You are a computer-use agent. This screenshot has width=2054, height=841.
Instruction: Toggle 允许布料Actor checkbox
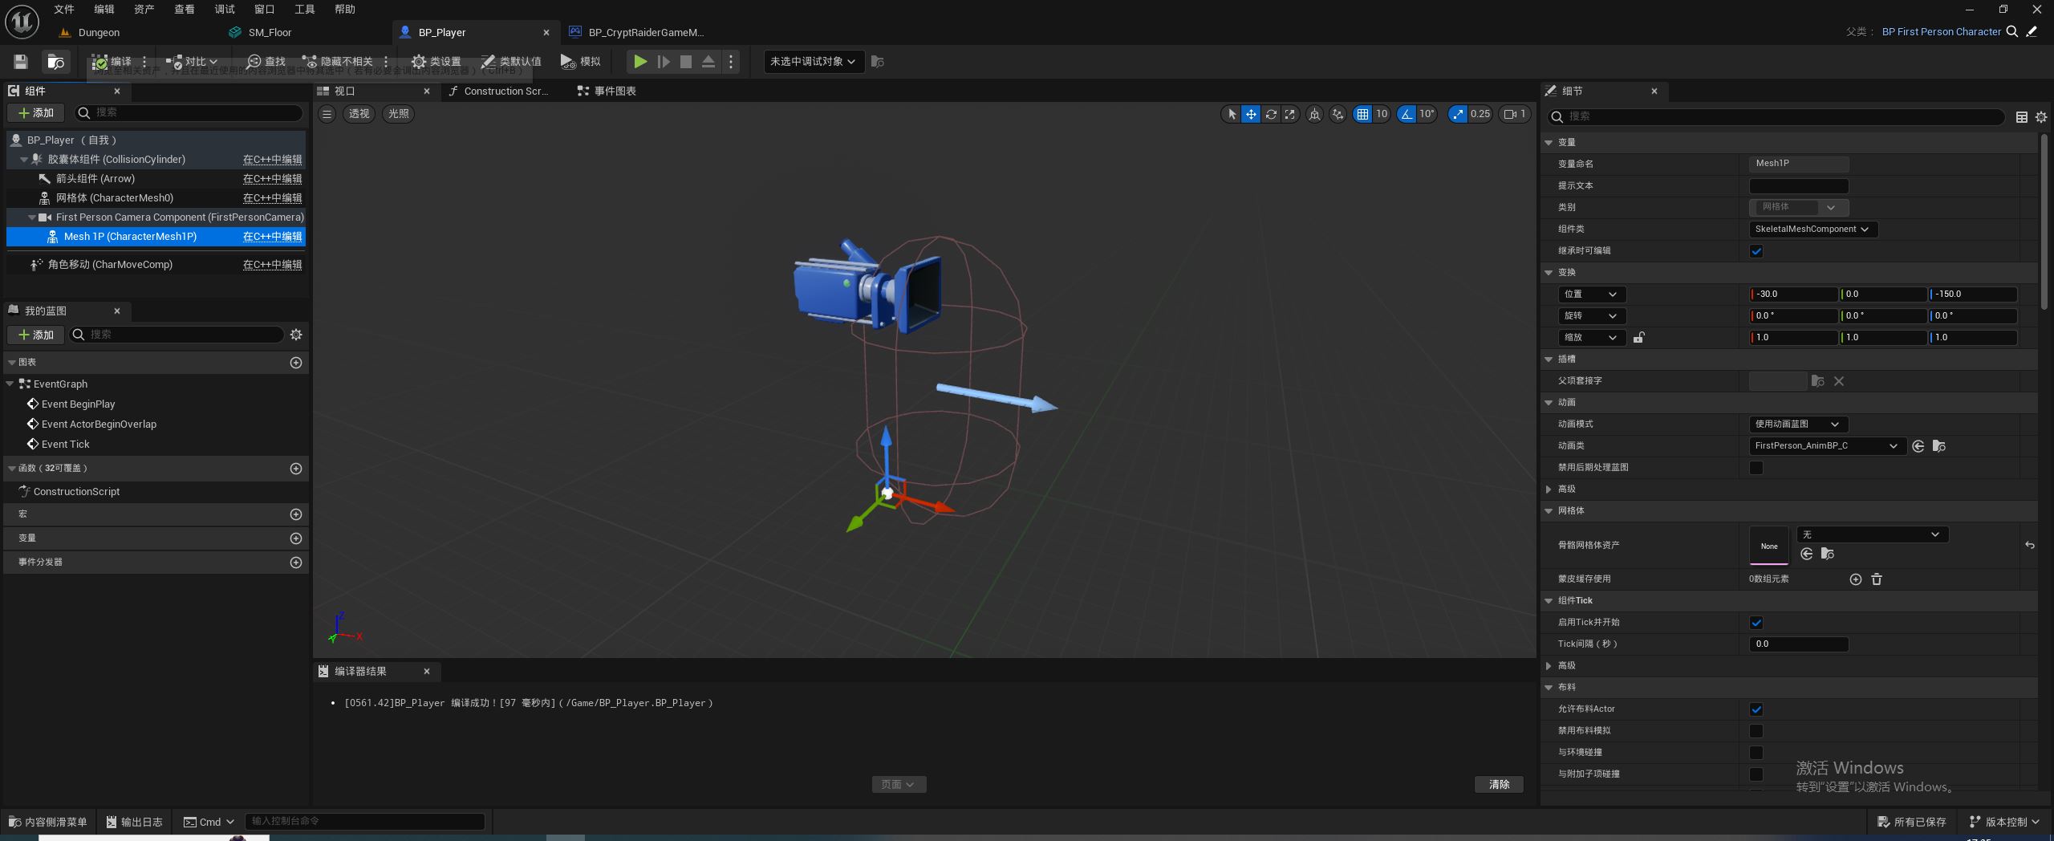pos(1756,709)
